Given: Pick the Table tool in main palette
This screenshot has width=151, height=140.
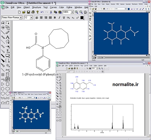Looking at the screenshot, I should click(3, 75).
